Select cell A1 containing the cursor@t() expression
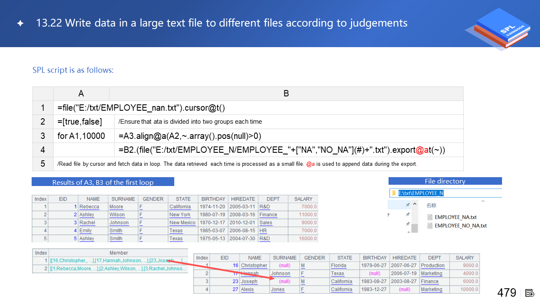 (141, 108)
